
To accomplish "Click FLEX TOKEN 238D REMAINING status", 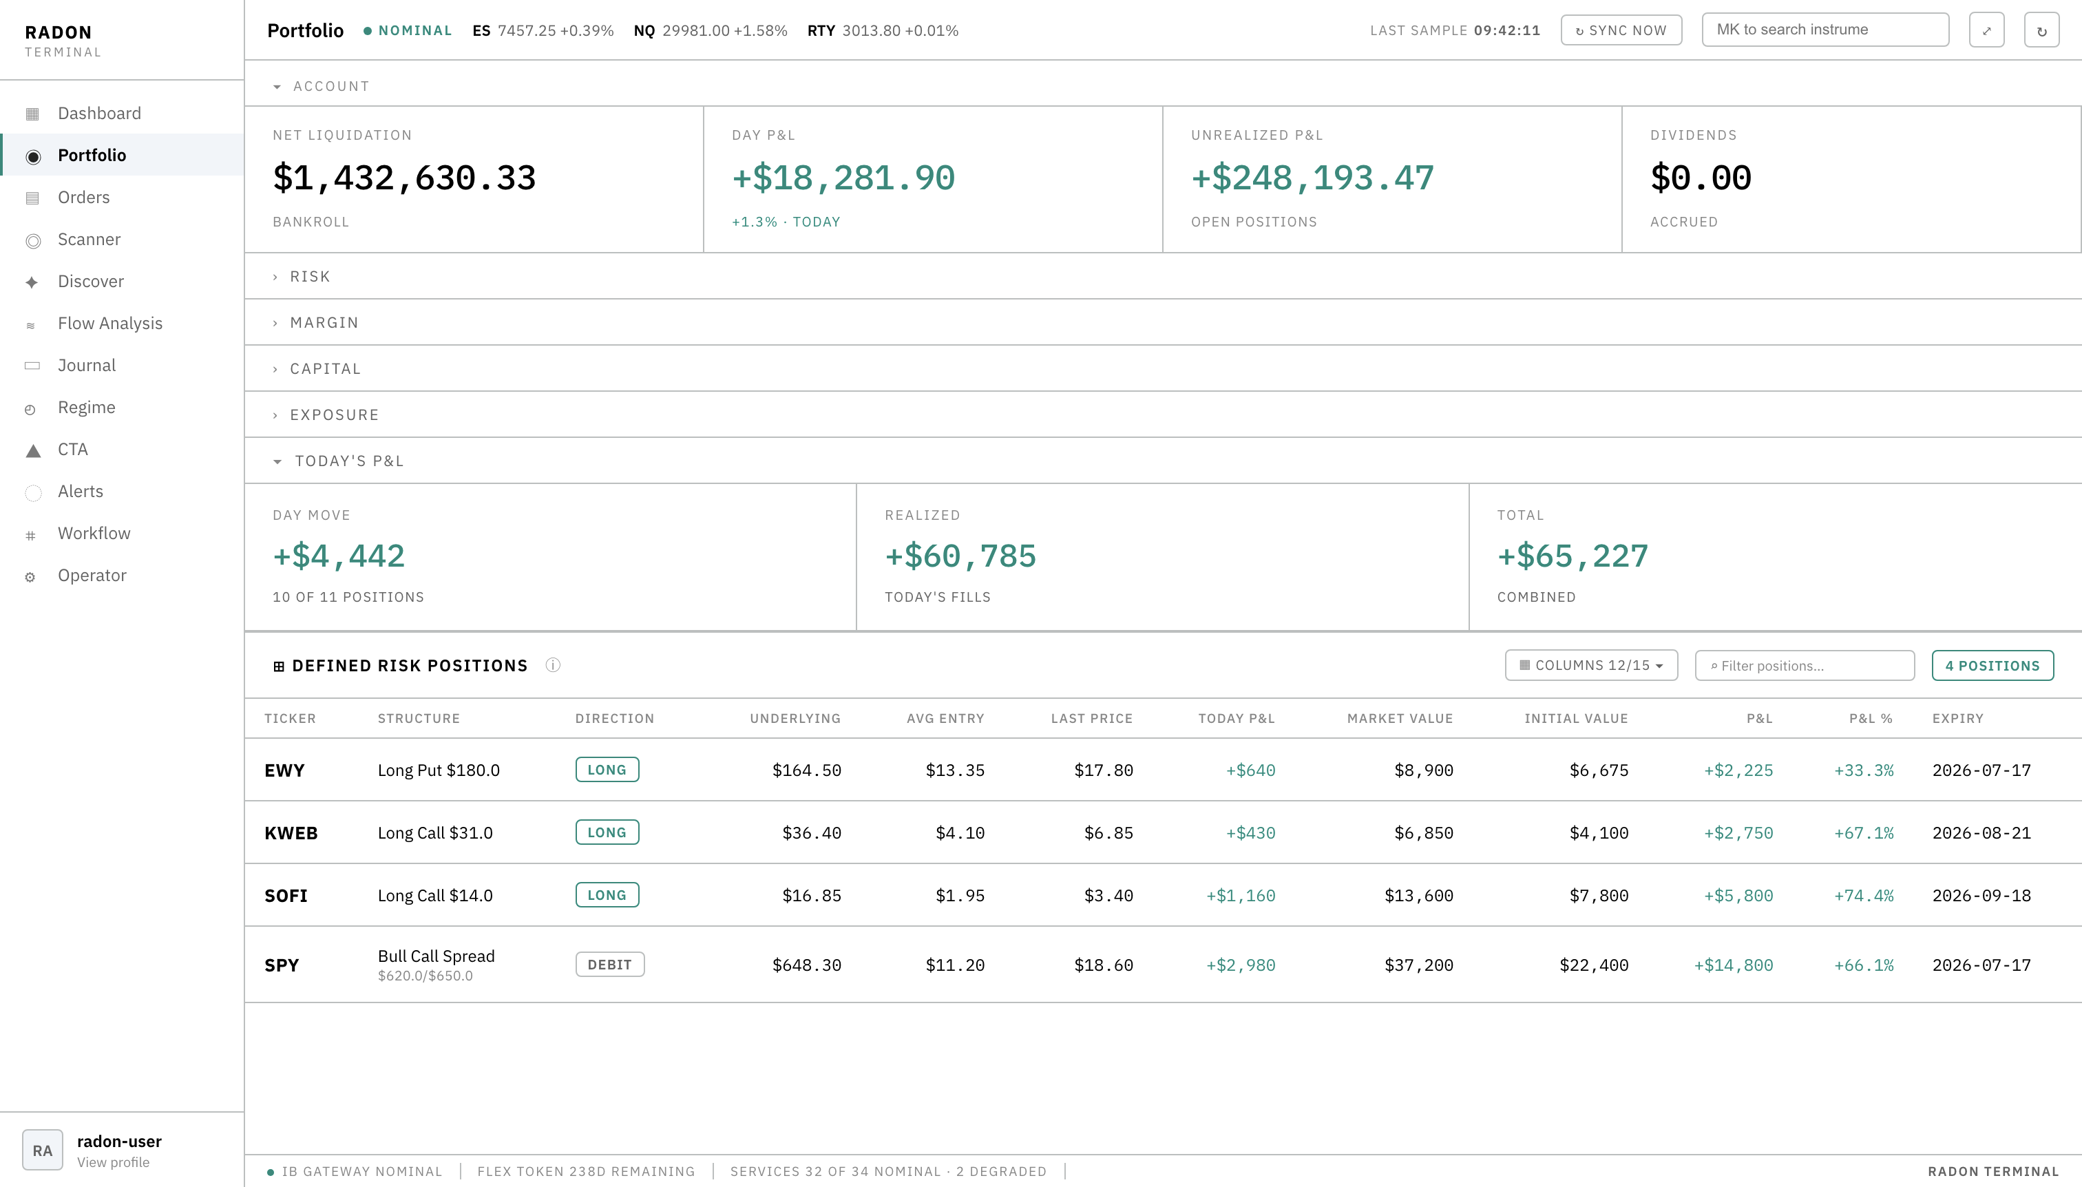I will [586, 1172].
